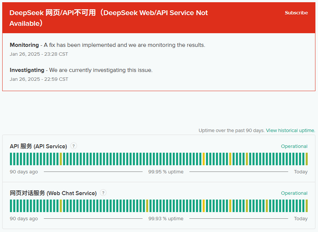Click 'Today' label under Web Chat Service chart
This screenshot has width=318, height=232.
pos(301,219)
